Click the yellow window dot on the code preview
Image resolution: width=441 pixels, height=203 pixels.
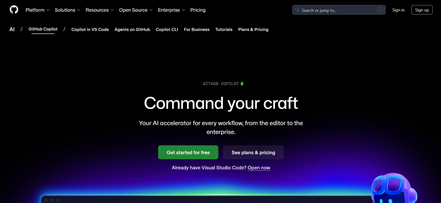click(x=52, y=200)
